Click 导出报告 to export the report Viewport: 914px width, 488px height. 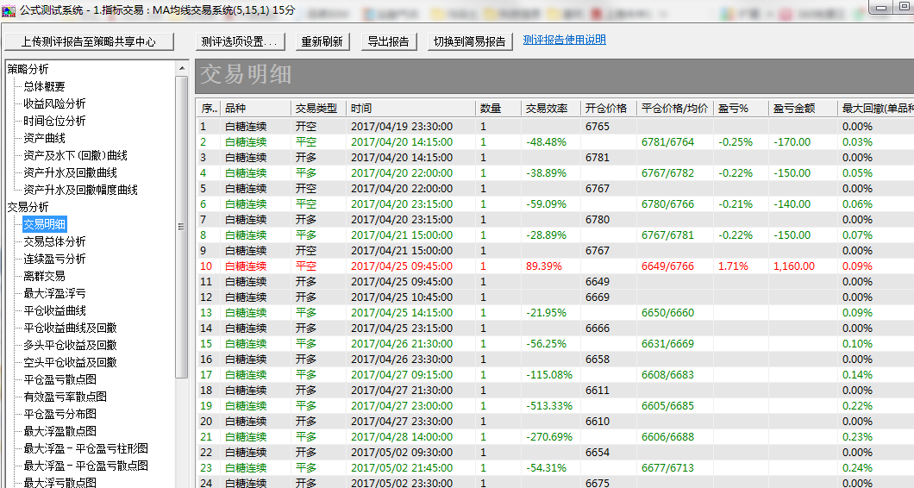[388, 41]
